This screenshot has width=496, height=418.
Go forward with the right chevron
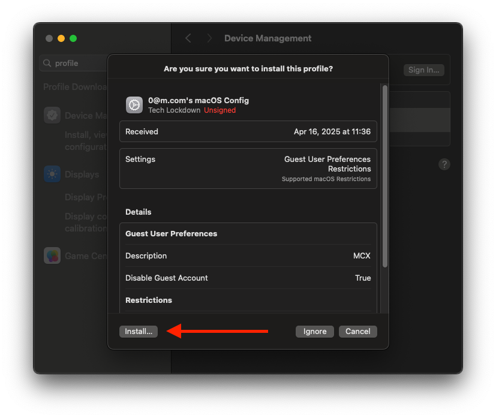coord(209,38)
